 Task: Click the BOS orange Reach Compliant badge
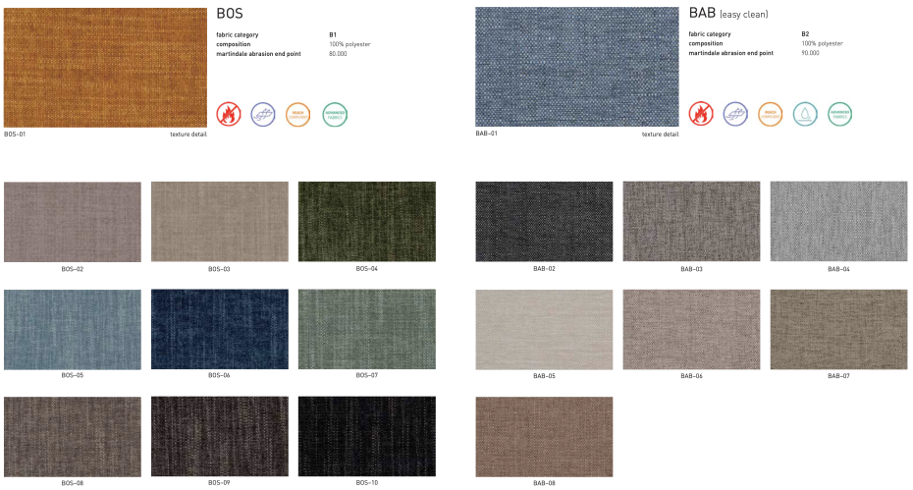[298, 114]
